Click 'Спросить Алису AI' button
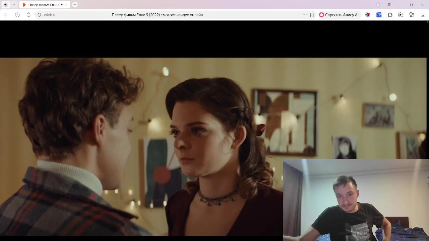The image size is (429, 241). pyautogui.click(x=339, y=15)
